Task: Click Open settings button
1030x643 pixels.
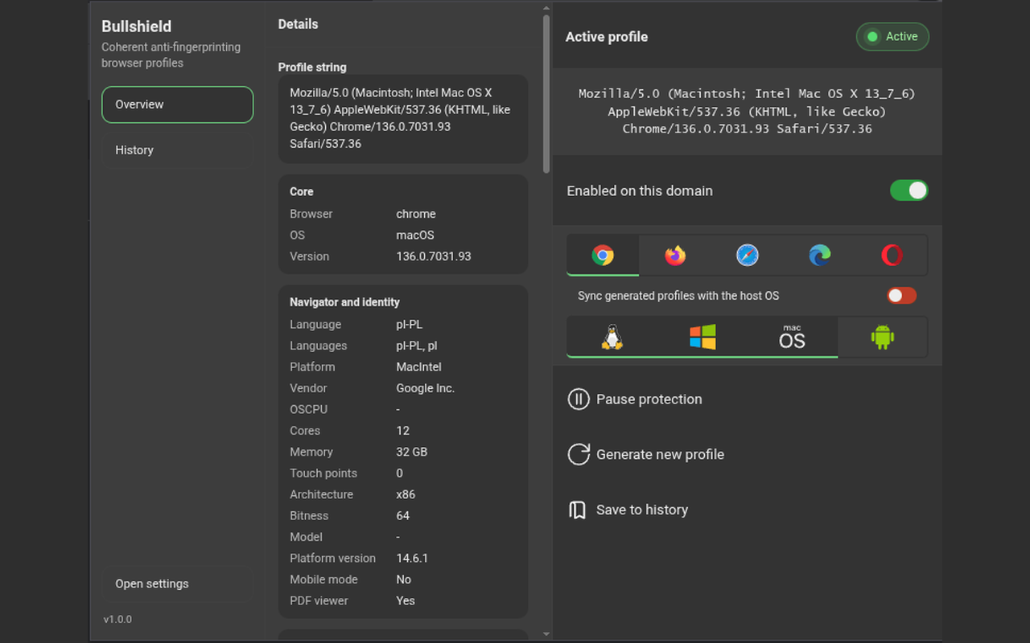Action: 177,584
